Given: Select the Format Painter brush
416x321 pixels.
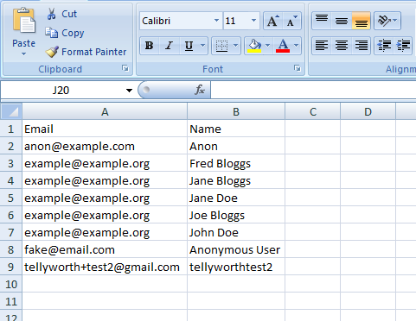Looking at the screenshot, I should pos(52,52).
